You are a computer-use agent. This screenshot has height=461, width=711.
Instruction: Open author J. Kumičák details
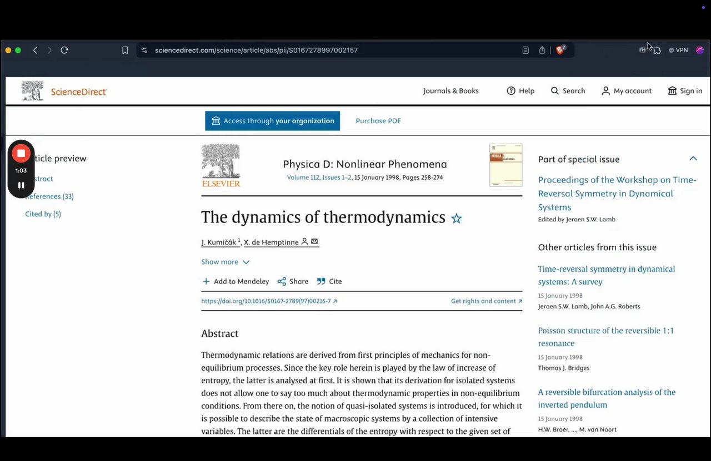click(x=221, y=242)
